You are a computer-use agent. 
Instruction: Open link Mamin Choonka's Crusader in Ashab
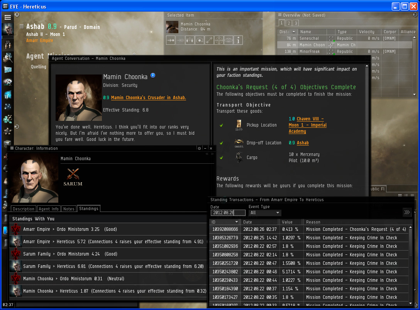pos(148,98)
